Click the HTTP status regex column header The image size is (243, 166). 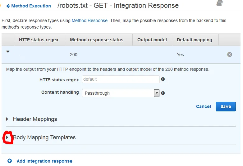(x=39, y=40)
